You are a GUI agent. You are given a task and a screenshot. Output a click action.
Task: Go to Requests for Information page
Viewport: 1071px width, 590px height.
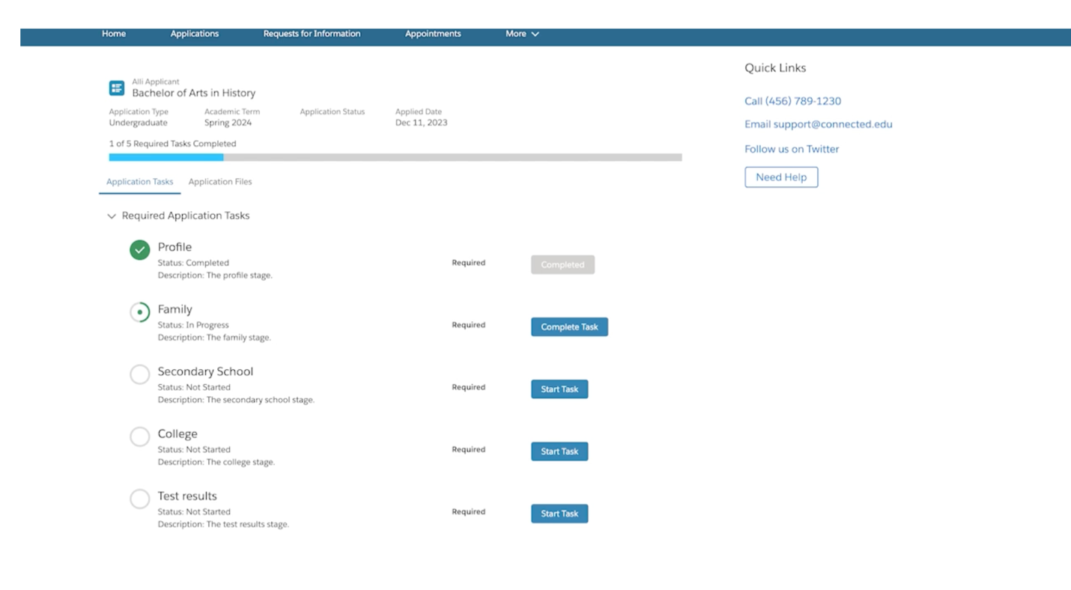pyautogui.click(x=312, y=34)
